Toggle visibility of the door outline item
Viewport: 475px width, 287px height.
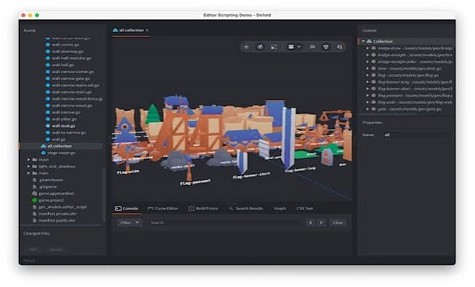[x=374, y=68]
